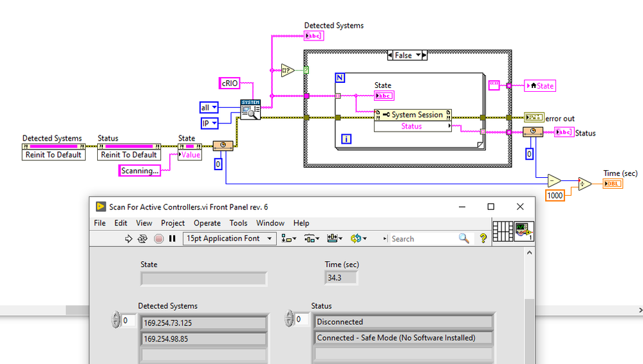Click the Time (sec) value 34.3

[340, 278]
